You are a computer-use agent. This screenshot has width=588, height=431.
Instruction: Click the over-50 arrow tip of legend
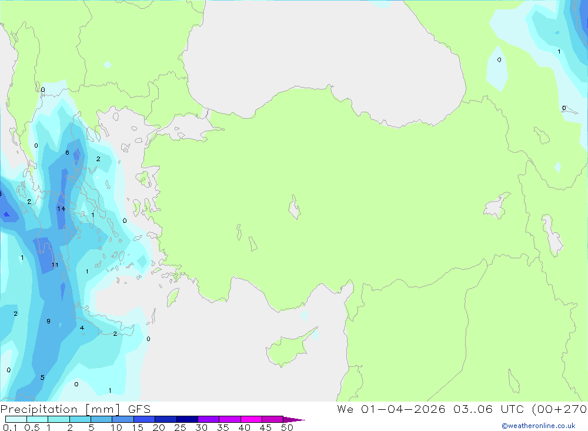(x=294, y=419)
